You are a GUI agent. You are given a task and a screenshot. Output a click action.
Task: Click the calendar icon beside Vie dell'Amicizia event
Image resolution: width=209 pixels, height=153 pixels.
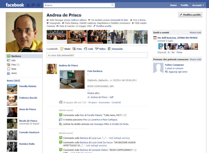(x=155, y=38)
